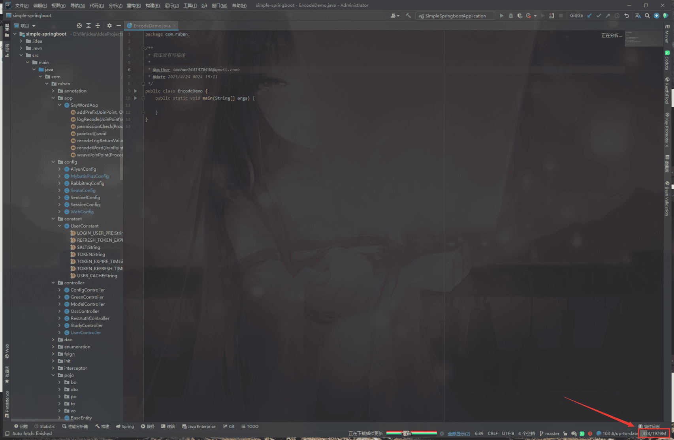674x440 pixels.
Task: Open search everywhere magnifier icon
Action: click(x=647, y=16)
